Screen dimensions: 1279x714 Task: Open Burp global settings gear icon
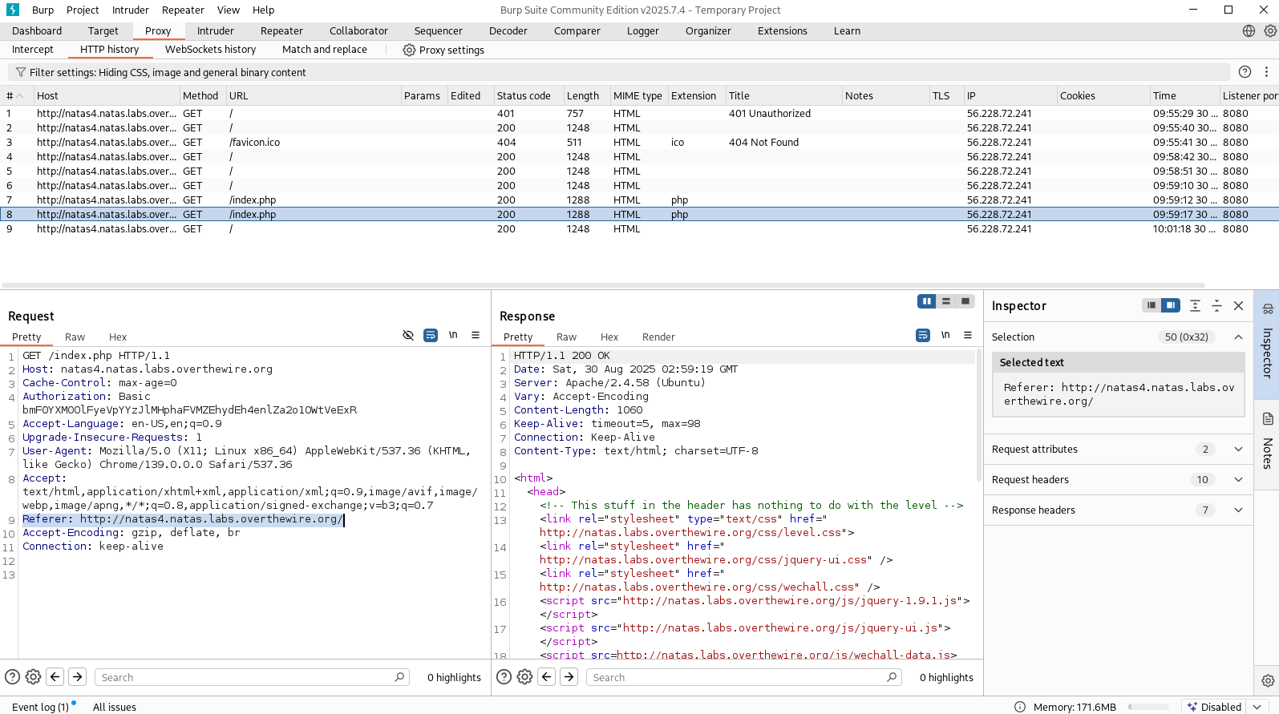[1270, 31]
